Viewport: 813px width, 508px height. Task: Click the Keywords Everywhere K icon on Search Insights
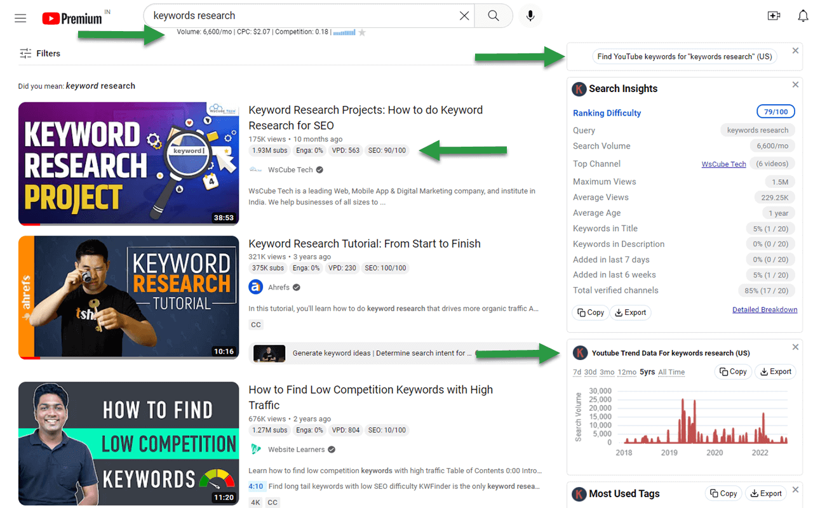tap(579, 89)
